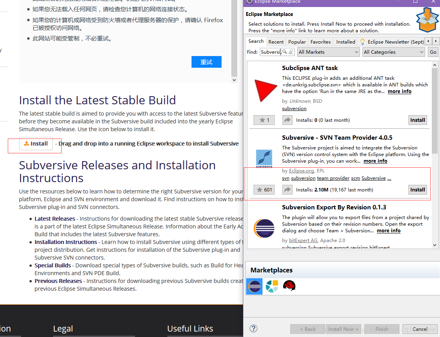Switch to the Recent tab
440x337 pixels.
click(x=276, y=42)
